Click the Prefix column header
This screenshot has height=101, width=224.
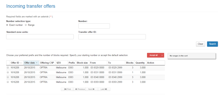pyautogui.click(x=72, y=63)
